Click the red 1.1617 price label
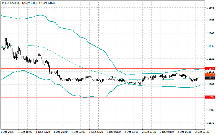Image resolution: width=216 pixels, height=135 pixels. 210,68
